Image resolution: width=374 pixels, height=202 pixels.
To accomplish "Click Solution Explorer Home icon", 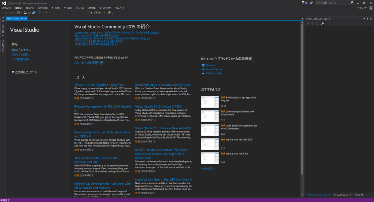I will 317,23.
